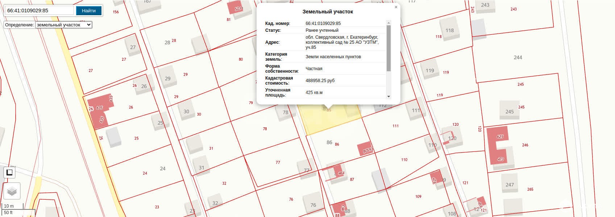Focus the cadastral number search field
The width and height of the screenshot is (615, 217).
39,10
